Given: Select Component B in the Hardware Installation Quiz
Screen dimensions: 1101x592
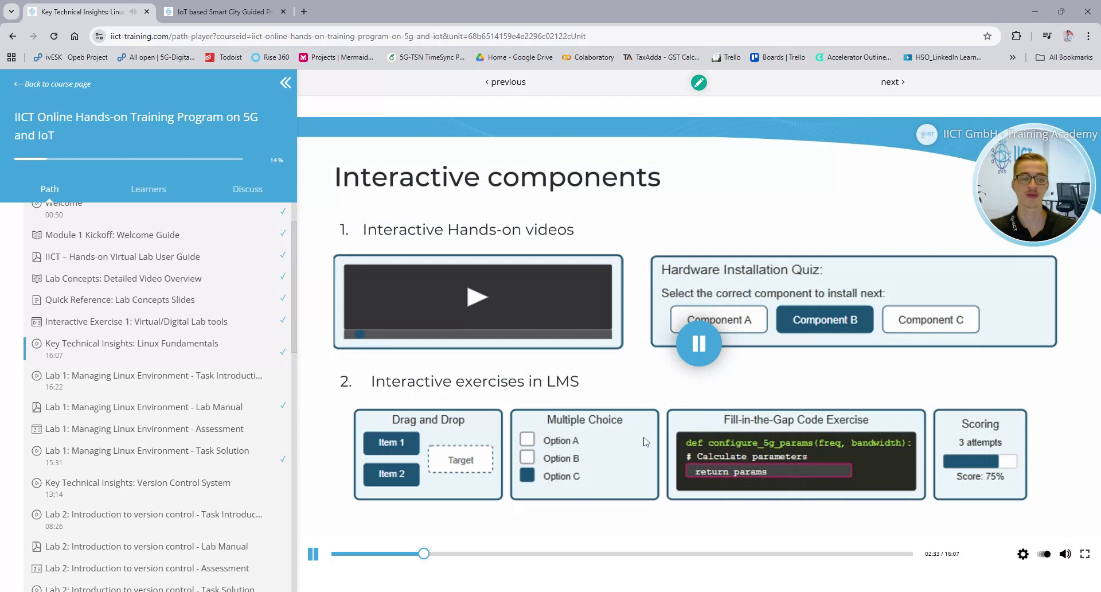Looking at the screenshot, I should coord(825,320).
